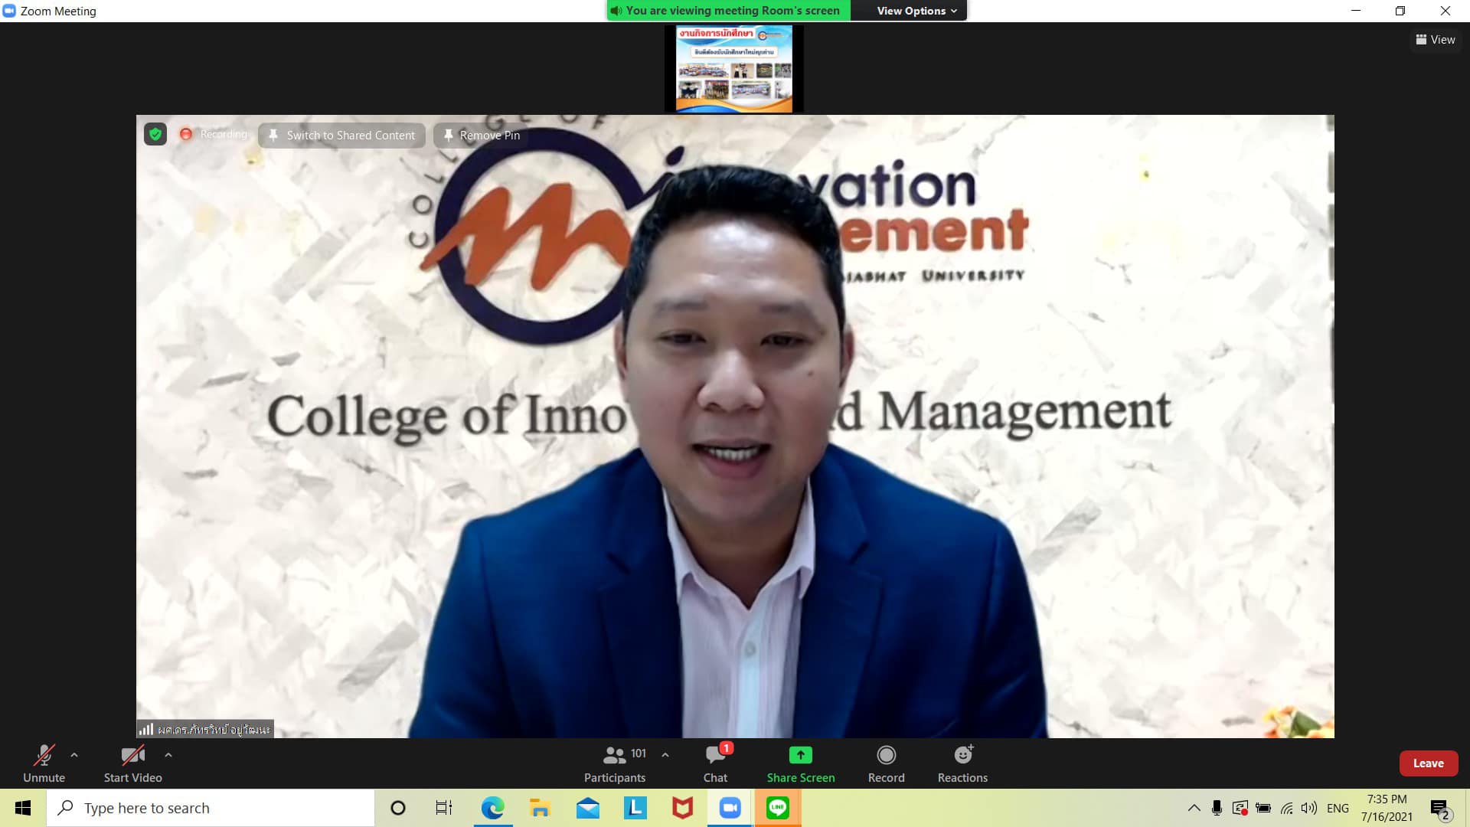Open the View layout menu

[x=1436, y=40]
